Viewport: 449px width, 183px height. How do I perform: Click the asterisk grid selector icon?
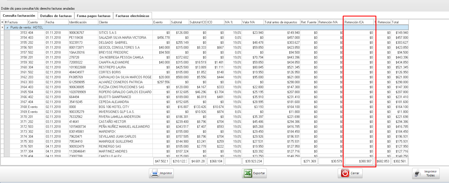point(2,22)
